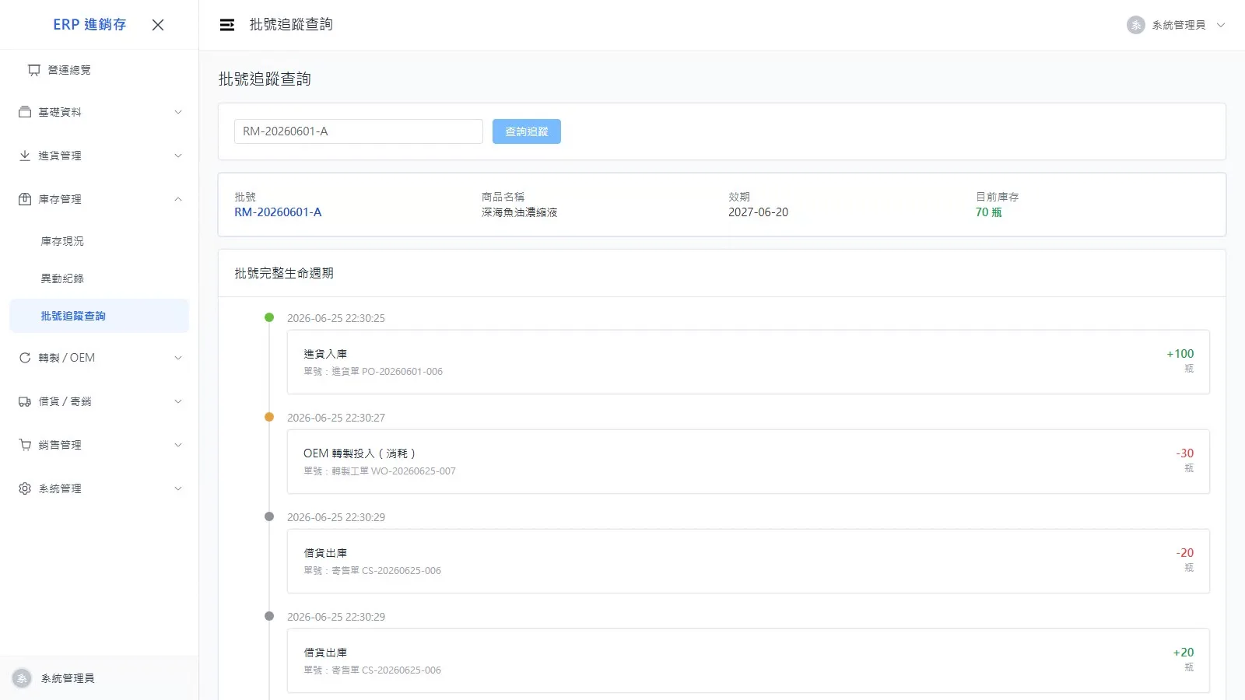The height and width of the screenshot is (700, 1245).
Task: Expand the 銷售管理 menu chevron
Action: coord(178,445)
